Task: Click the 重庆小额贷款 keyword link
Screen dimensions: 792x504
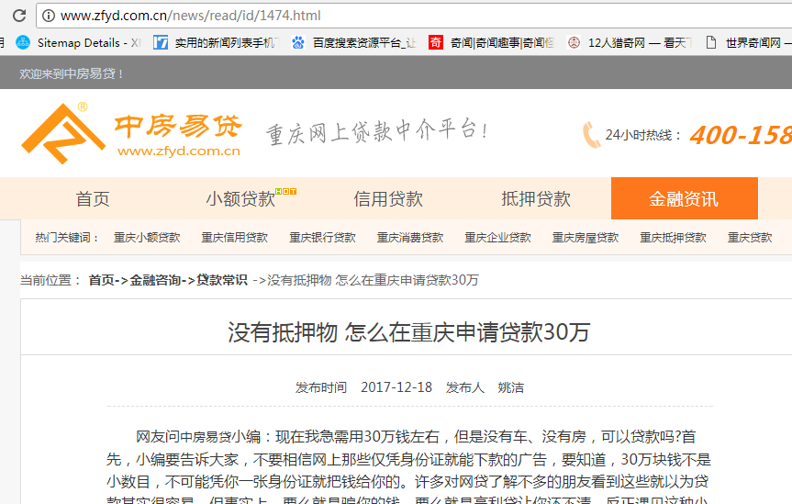Action: click(x=147, y=238)
